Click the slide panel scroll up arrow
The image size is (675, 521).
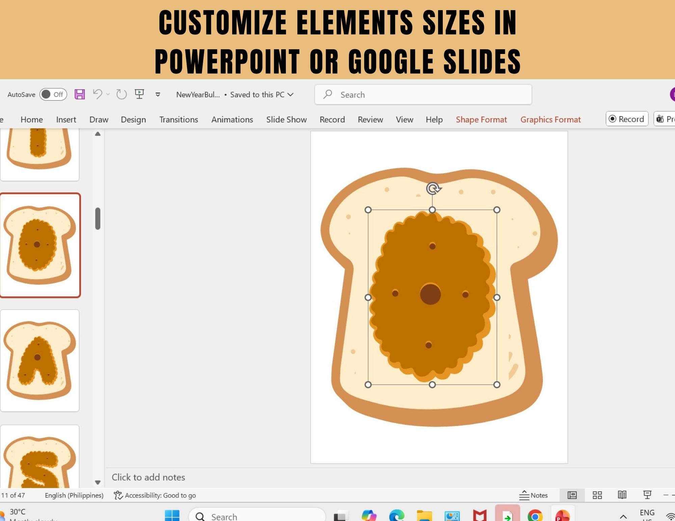pos(98,134)
